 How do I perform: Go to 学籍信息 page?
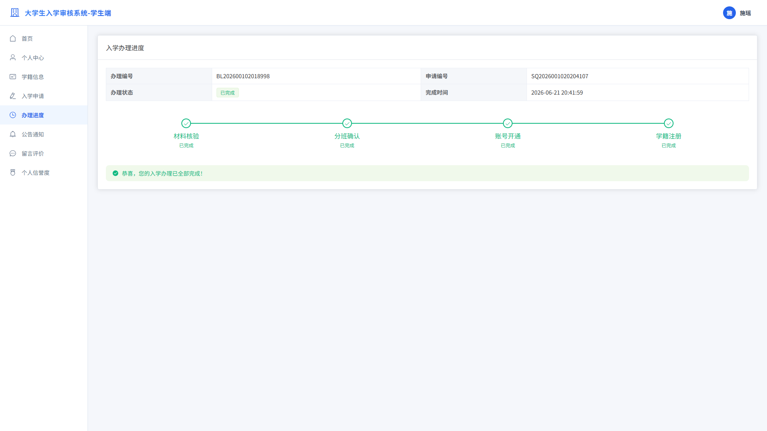point(44,77)
